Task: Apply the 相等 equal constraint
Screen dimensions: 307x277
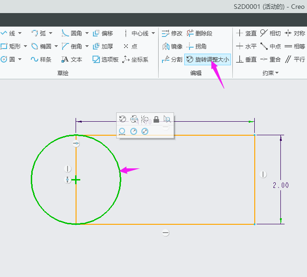Action: (295, 46)
